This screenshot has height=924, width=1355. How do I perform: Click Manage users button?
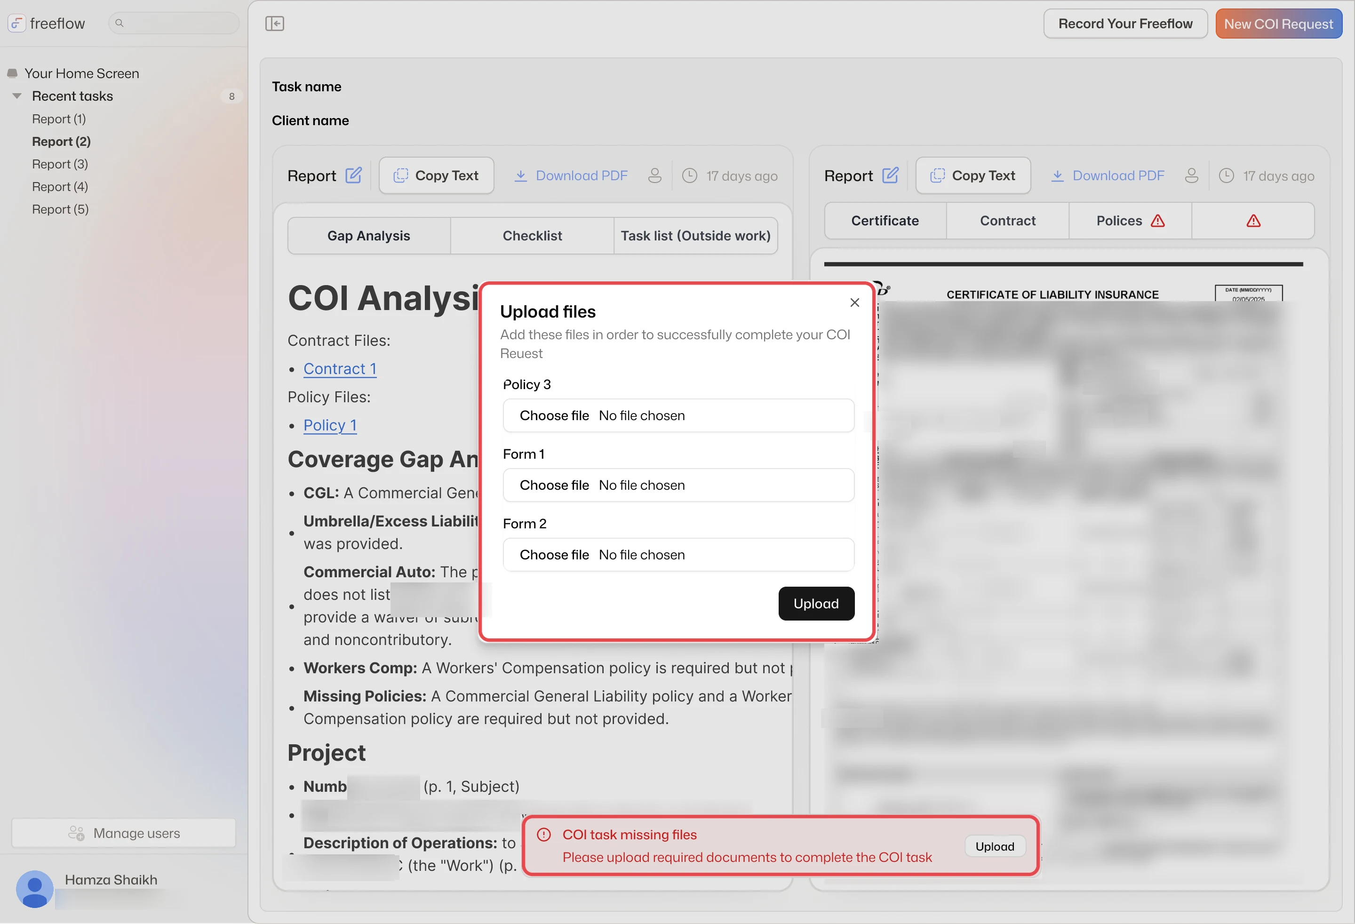pyautogui.click(x=124, y=833)
